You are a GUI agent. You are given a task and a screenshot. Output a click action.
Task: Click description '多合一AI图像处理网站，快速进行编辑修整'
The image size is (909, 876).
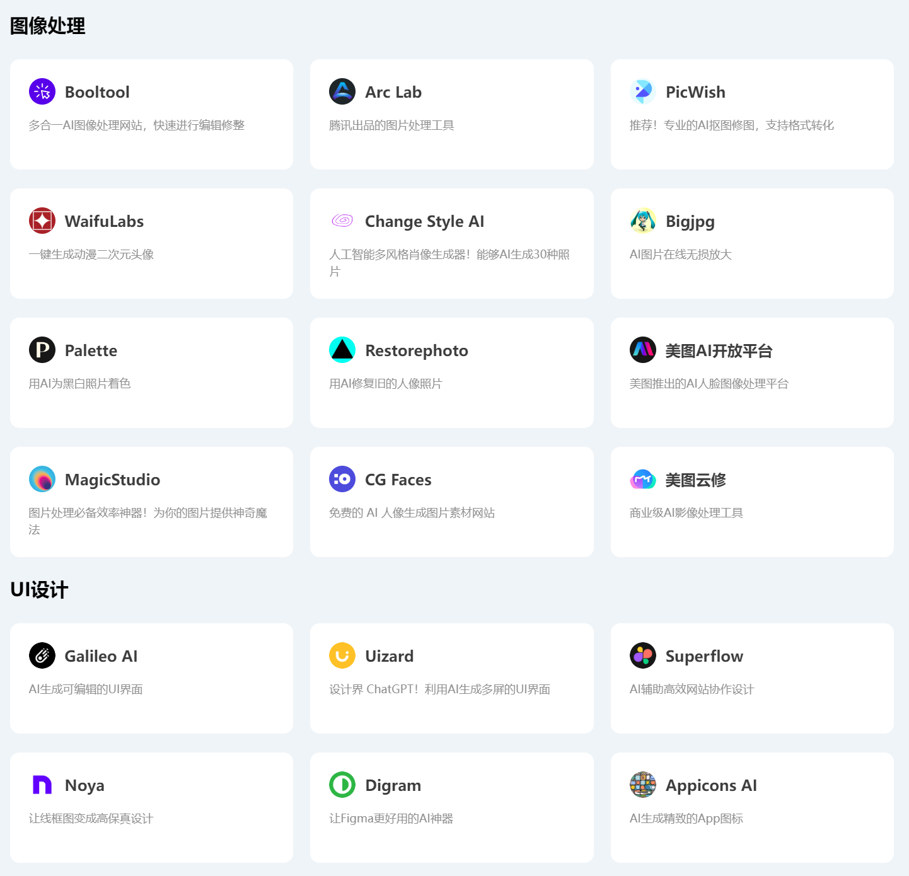[137, 125]
